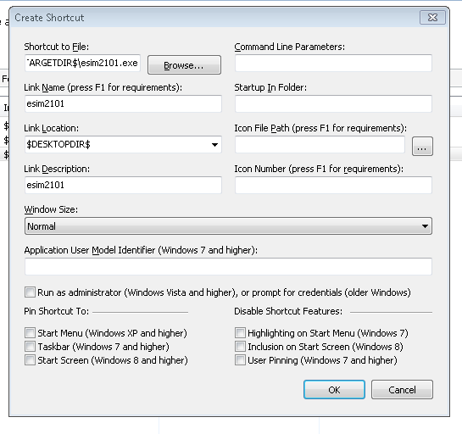Click Application User Model Identifier field
462x434 pixels.
point(228,266)
